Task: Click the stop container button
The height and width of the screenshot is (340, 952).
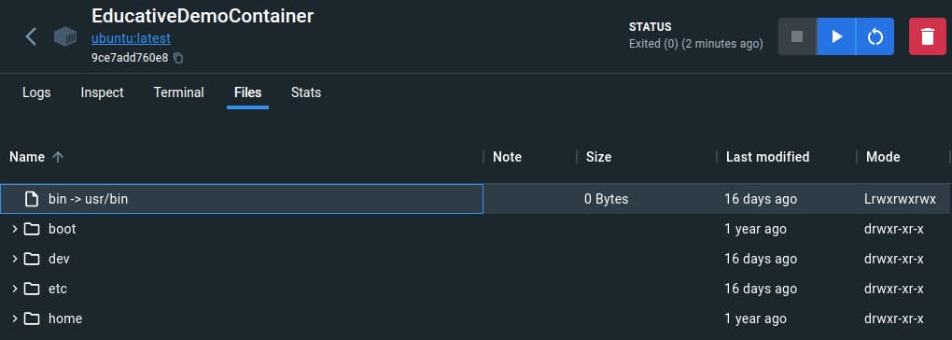Action: 797,36
